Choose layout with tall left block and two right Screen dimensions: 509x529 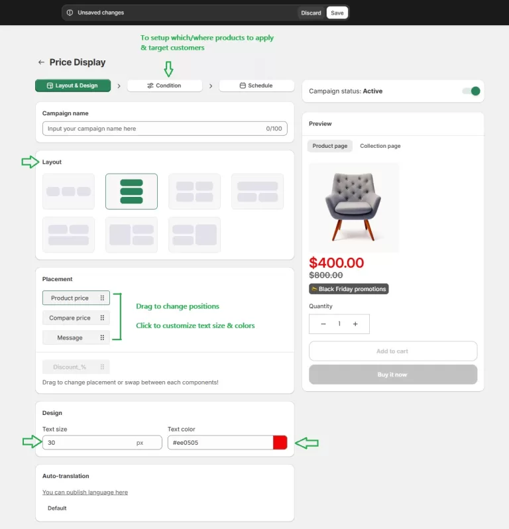[131, 235]
